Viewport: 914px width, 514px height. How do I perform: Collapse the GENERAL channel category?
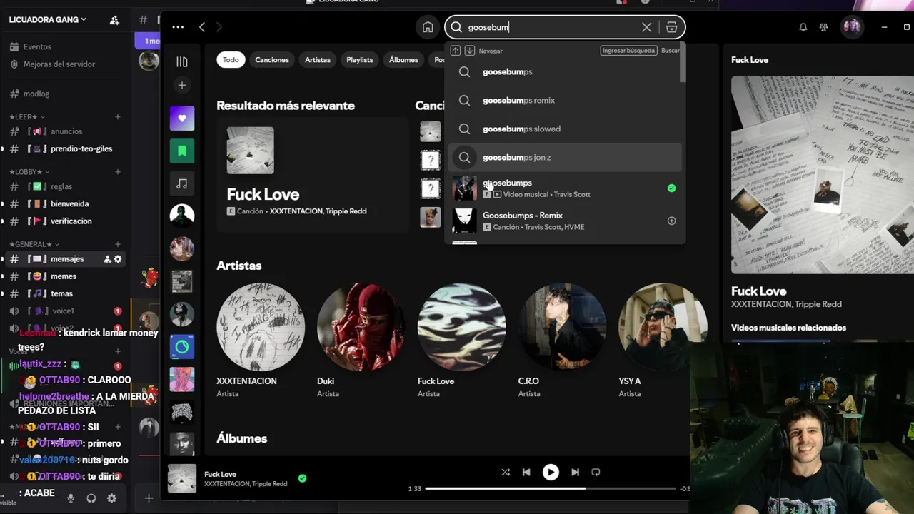point(34,244)
